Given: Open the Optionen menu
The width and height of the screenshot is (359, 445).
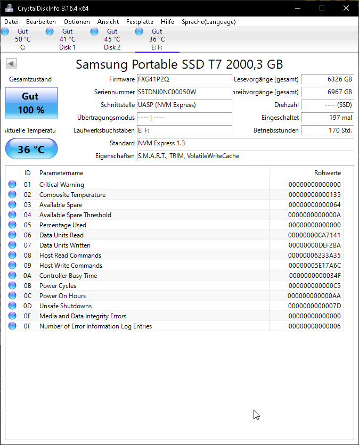Looking at the screenshot, I should click(x=77, y=22).
